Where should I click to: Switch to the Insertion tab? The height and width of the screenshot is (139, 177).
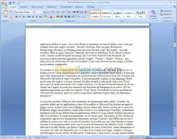point(24,7)
